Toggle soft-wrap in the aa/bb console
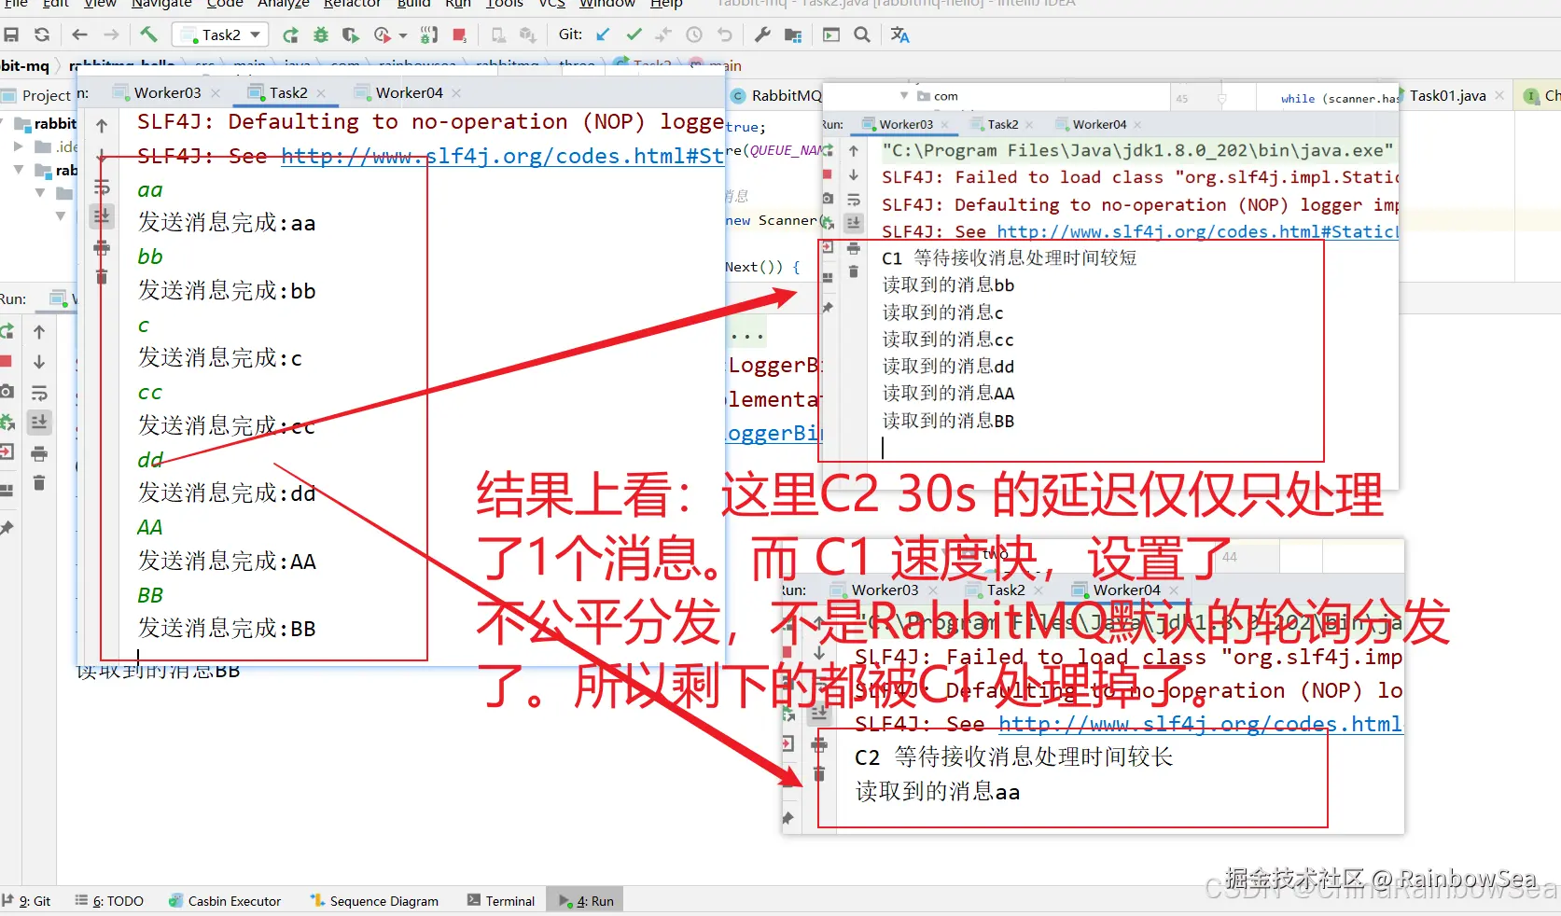Viewport: 1561px width, 916px height. (x=102, y=187)
